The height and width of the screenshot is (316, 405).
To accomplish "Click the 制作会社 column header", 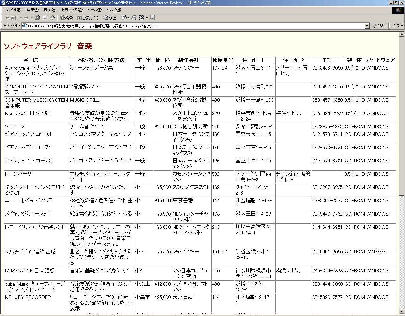I will pyautogui.click(x=192, y=60).
